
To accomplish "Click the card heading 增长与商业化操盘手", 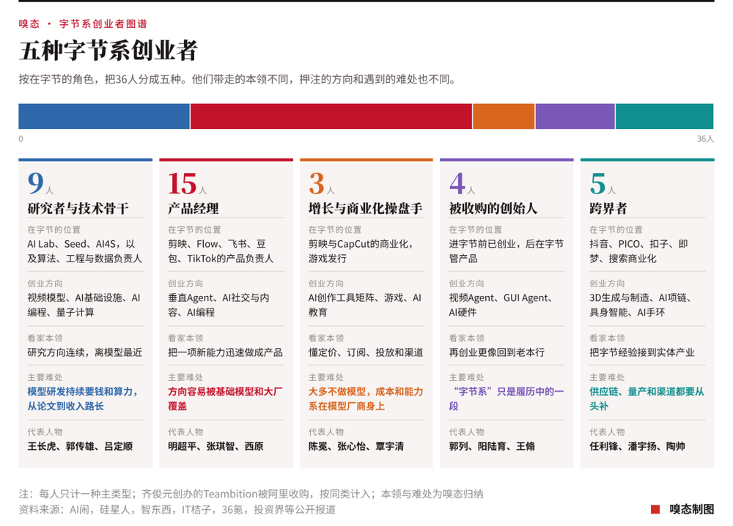I will 365,208.
